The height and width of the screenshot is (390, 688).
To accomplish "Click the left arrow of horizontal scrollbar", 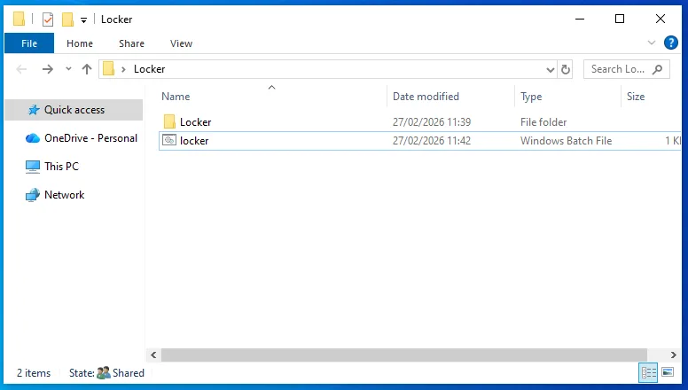I will point(153,355).
